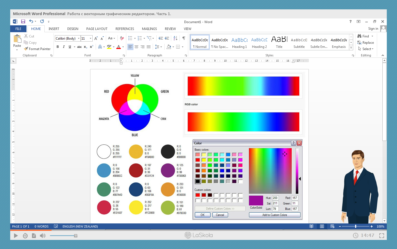Click the Clear Formatting eraser icon
Image resolution: width=397 pixels, height=249 pixels.
[122, 38]
